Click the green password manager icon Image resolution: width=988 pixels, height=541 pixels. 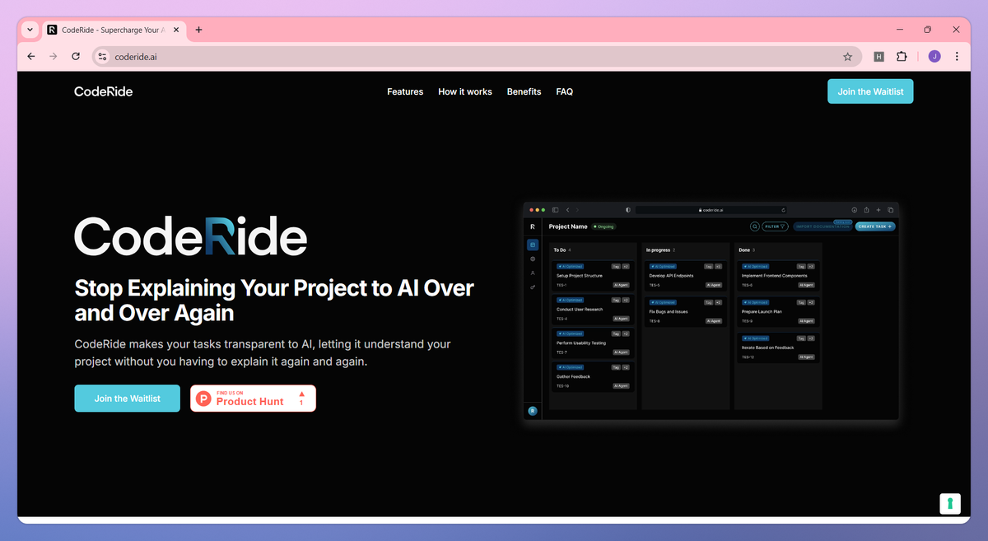(950, 503)
